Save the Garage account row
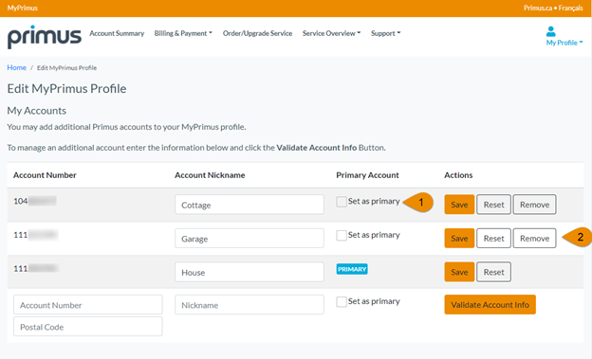The height and width of the screenshot is (359, 592). (459, 239)
